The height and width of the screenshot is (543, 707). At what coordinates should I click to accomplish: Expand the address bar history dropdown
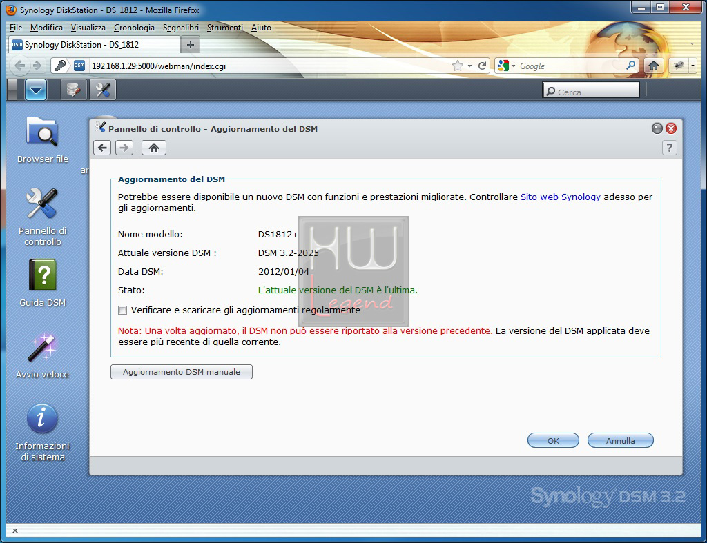pos(469,66)
